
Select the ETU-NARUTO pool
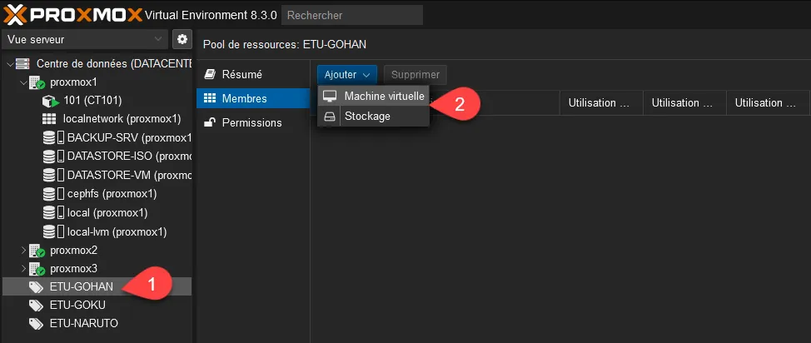coord(82,323)
